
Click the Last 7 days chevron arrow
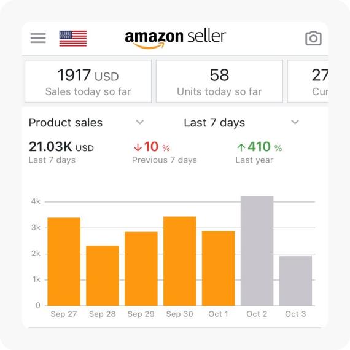[295, 122]
